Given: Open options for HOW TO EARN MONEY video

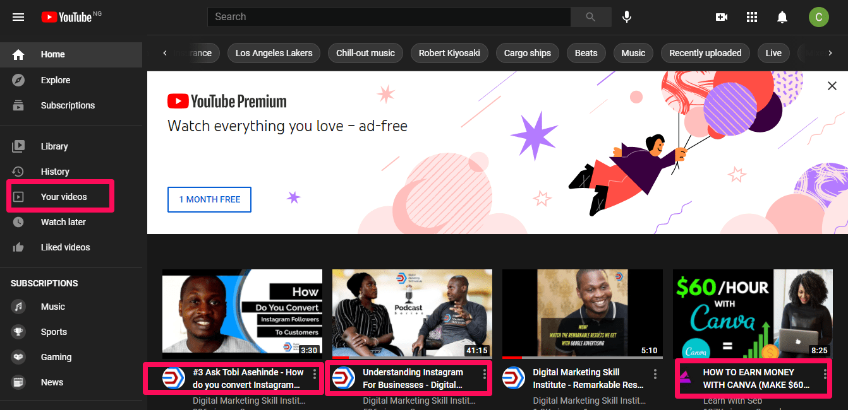Looking at the screenshot, I should pyautogui.click(x=825, y=374).
